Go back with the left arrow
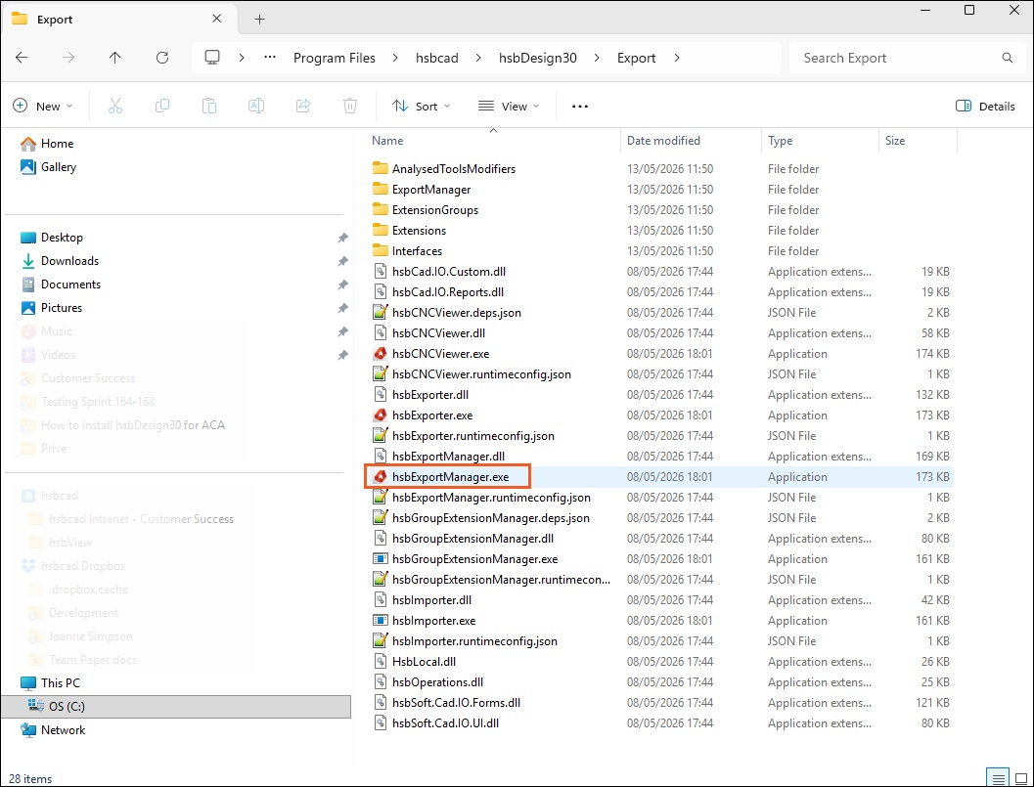 22,58
